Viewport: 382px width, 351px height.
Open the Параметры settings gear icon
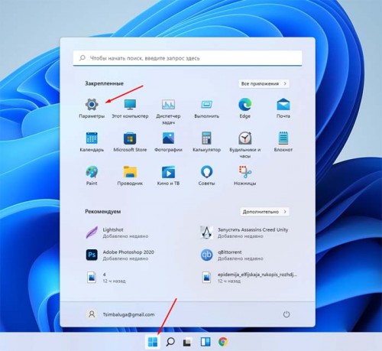point(92,104)
